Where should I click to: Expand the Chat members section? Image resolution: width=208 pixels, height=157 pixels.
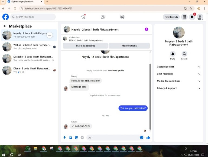point(178,74)
